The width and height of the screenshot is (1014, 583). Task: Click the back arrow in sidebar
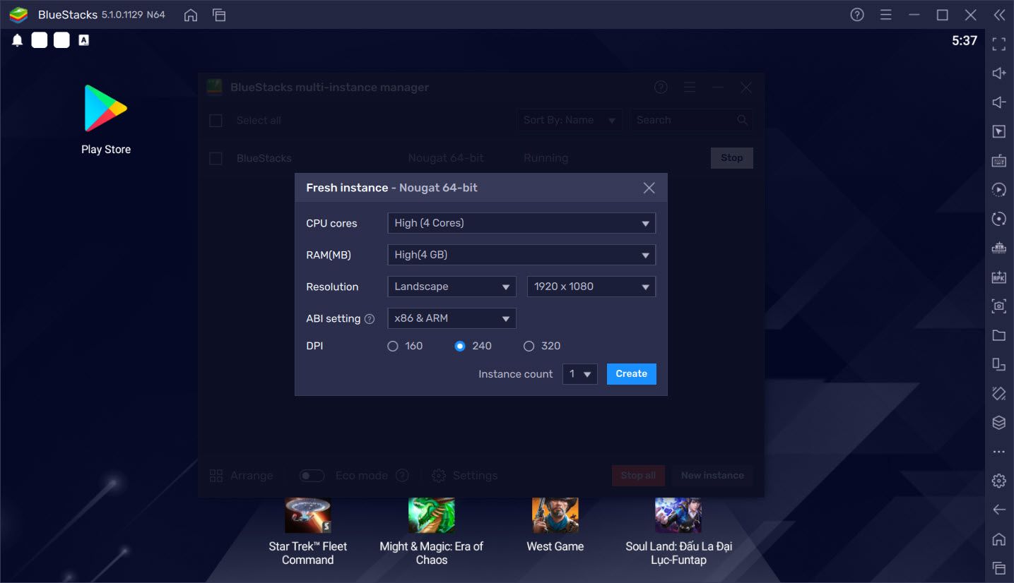click(998, 510)
